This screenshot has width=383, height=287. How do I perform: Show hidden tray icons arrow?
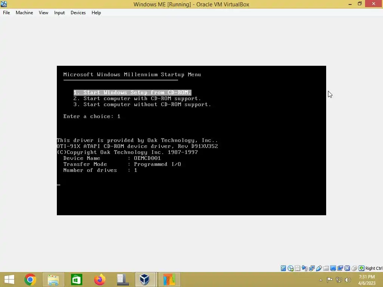pos(321,280)
